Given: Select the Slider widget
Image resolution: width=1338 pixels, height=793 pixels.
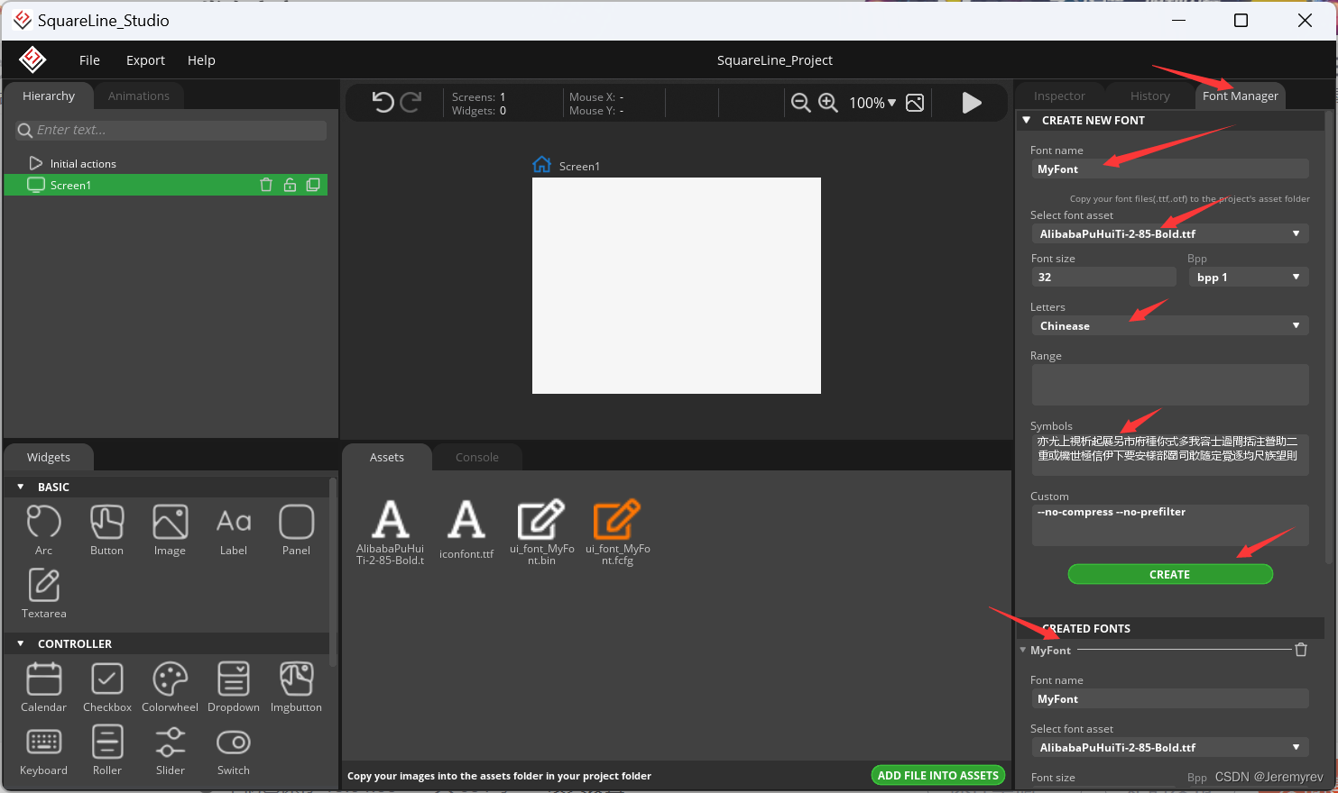Looking at the screenshot, I should [x=170, y=750].
